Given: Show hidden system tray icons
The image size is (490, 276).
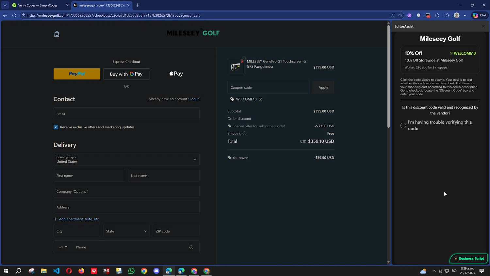Looking at the screenshot, I should coord(434,271).
